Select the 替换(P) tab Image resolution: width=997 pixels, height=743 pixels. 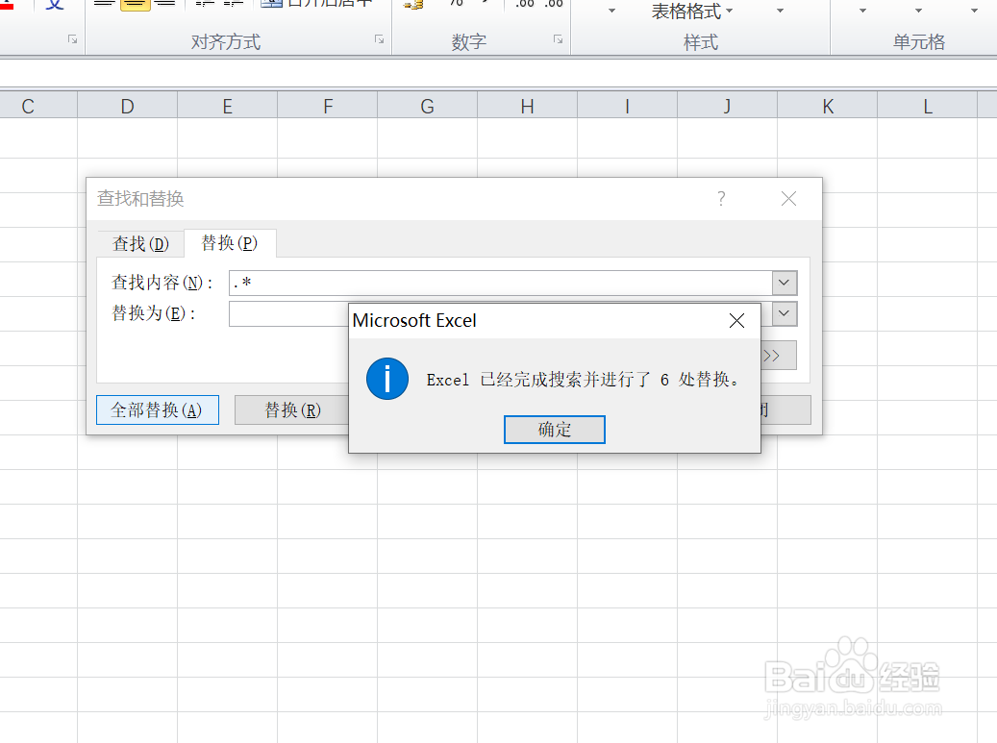tap(230, 243)
